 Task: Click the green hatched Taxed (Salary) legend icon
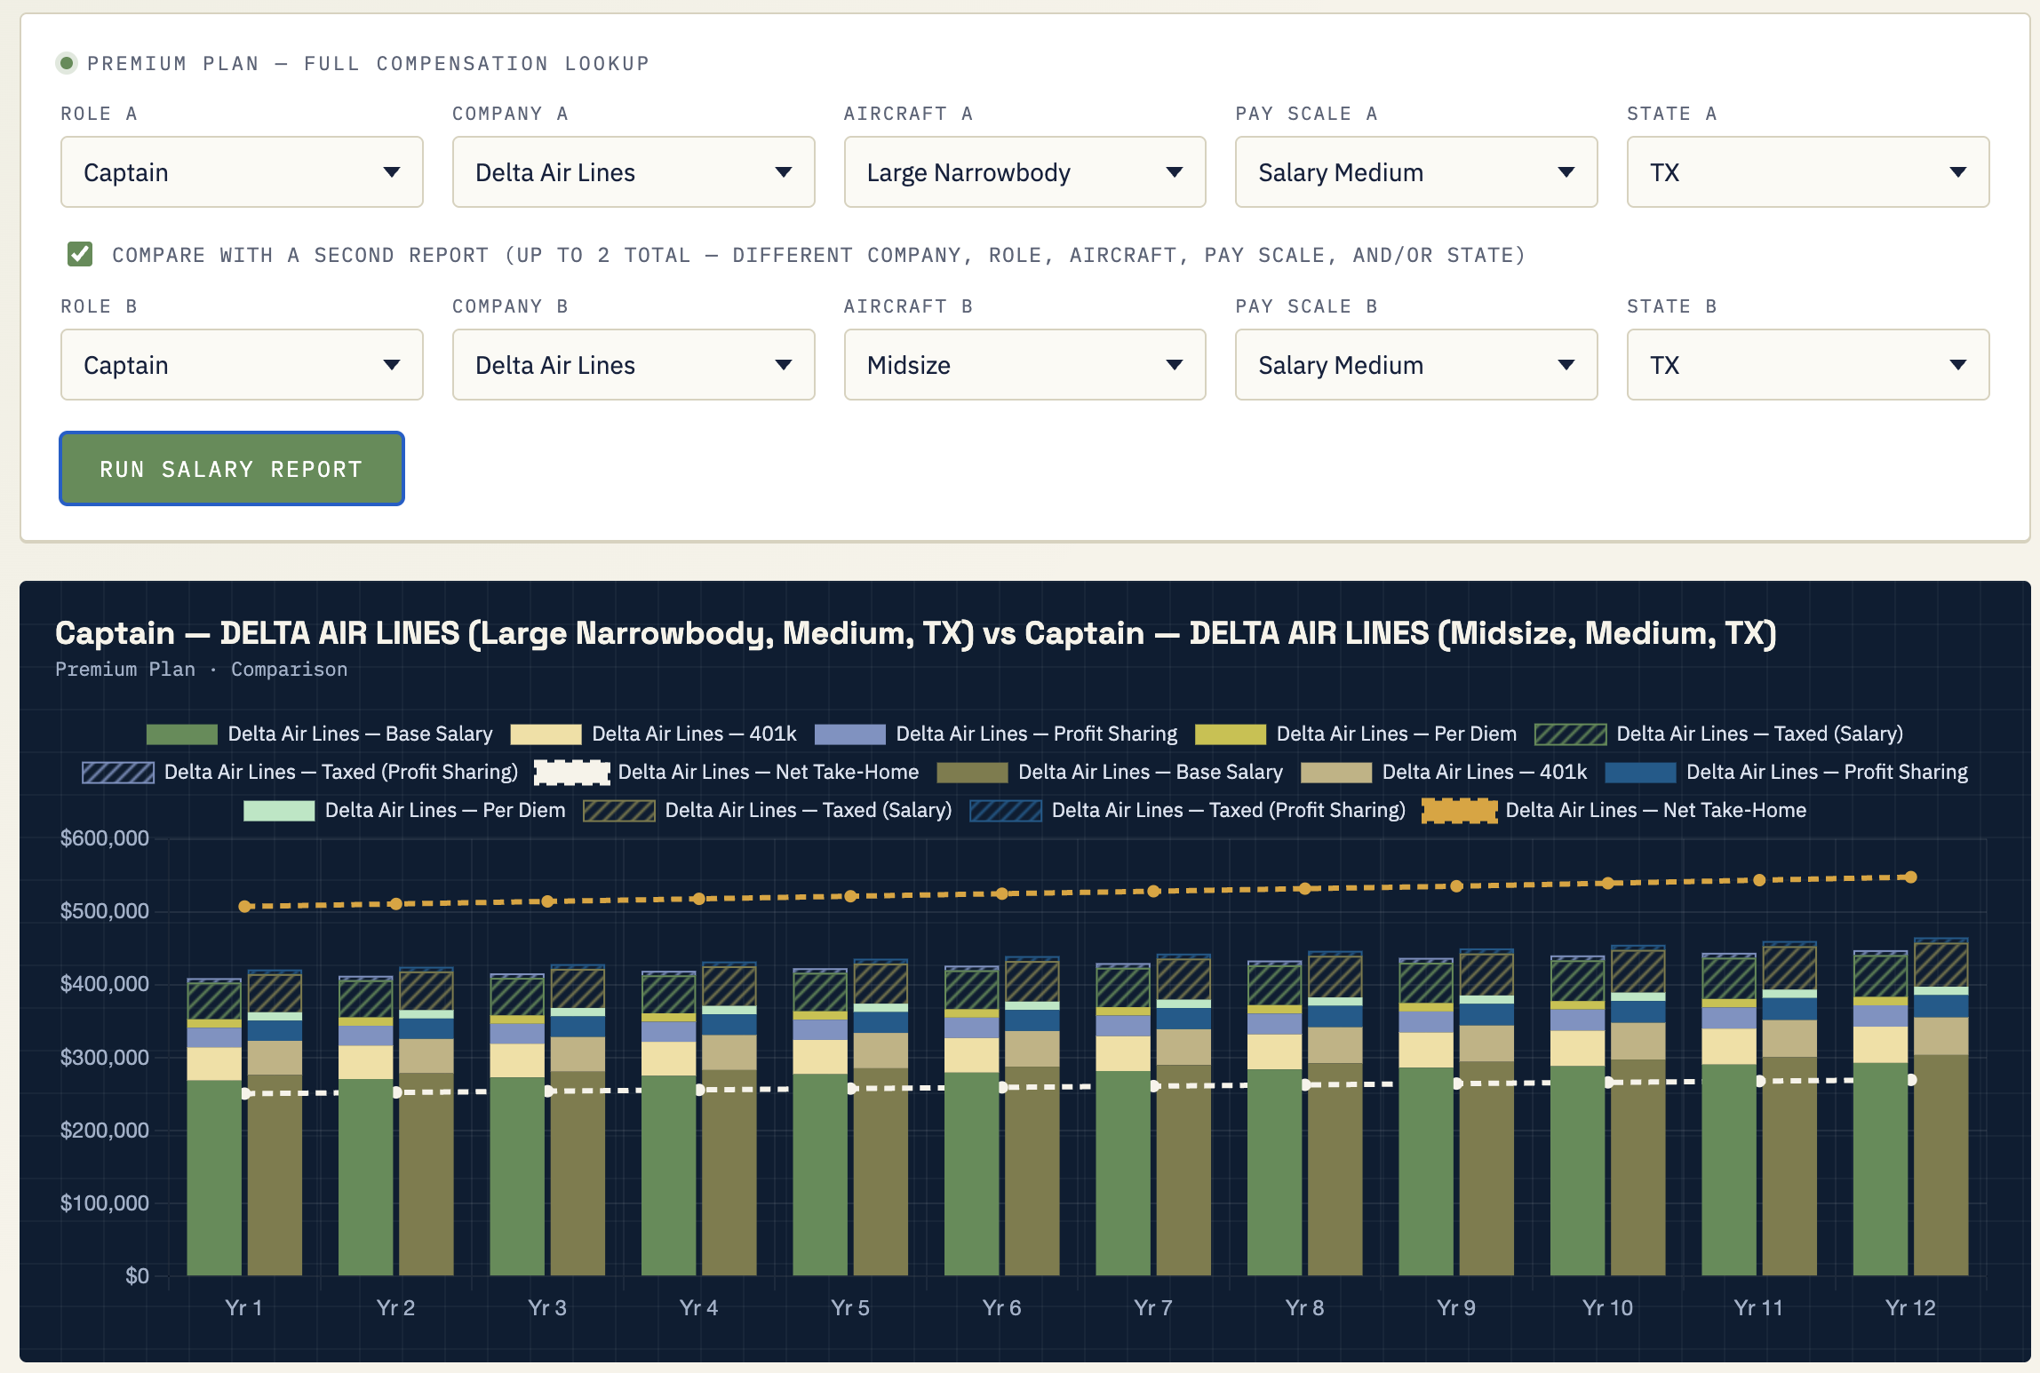click(1570, 734)
